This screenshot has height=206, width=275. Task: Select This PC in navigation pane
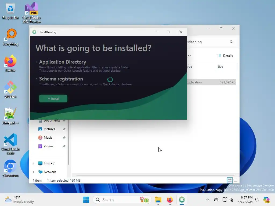click(49, 163)
